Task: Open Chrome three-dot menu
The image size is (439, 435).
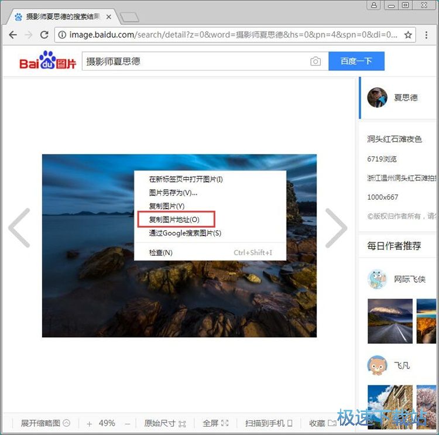Action: point(426,35)
